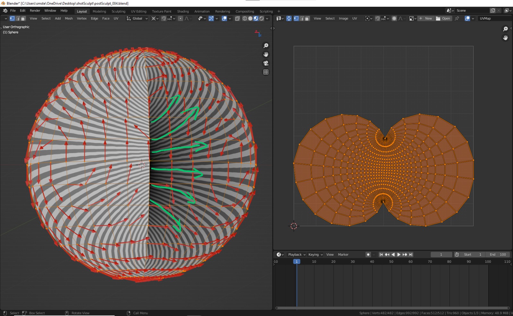
Task: Open the pivot point dropdown
Action: pos(154,18)
